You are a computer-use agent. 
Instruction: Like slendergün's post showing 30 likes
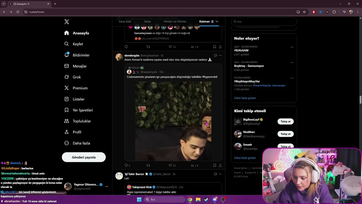[x=172, y=165]
